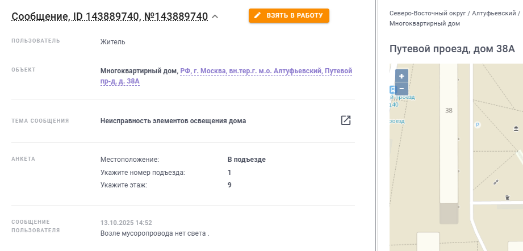Screen dimensions: 523x251
Task: Click the topic text about lighting malfunction
Action: pyautogui.click(x=173, y=121)
